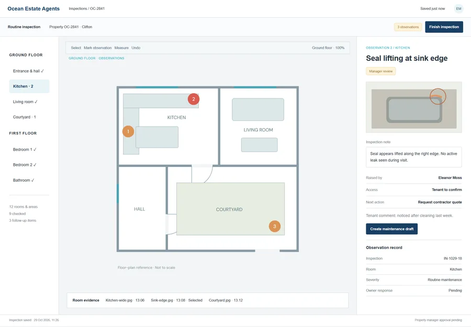Open the EM user avatar
Screen dimensions: 471x327
(458, 9)
